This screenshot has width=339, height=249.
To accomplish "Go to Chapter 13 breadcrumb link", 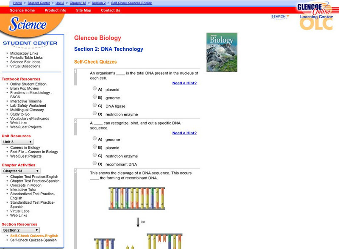I will click(78, 3).
